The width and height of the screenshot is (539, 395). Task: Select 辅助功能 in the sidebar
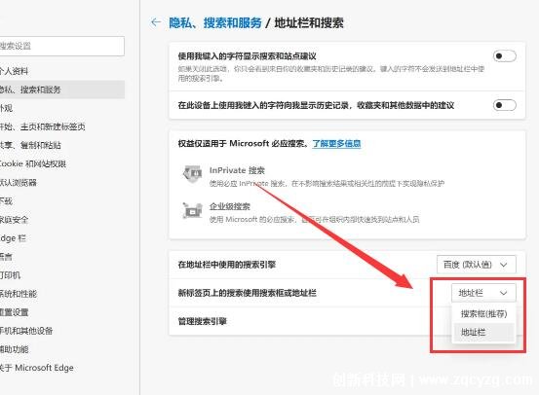[61, 349]
